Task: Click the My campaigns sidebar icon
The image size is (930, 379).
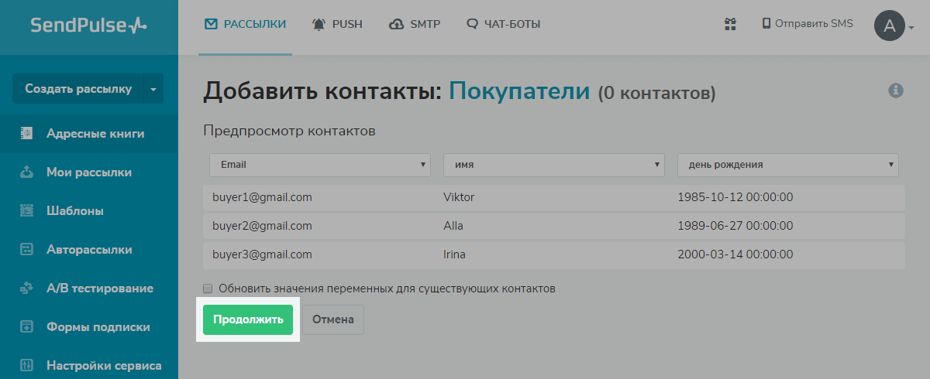Action: 27,172
